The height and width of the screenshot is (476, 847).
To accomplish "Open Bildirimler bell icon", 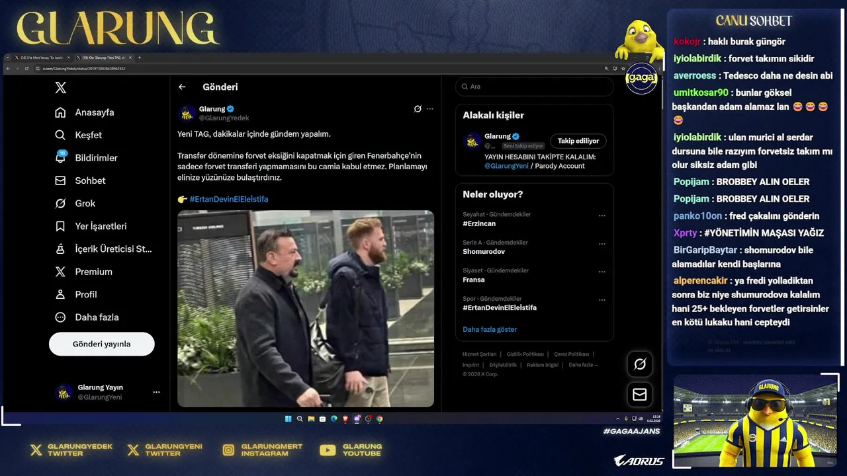I will 60,157.
